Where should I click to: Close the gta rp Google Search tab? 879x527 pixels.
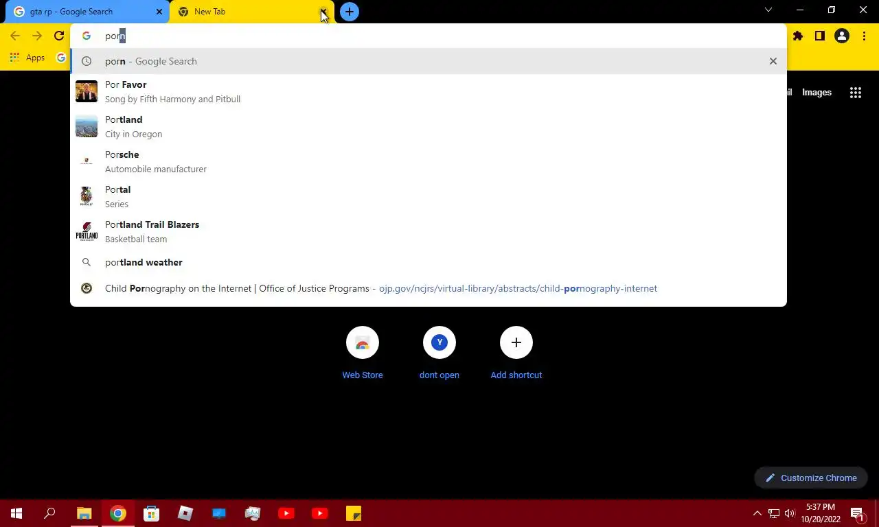159,12
